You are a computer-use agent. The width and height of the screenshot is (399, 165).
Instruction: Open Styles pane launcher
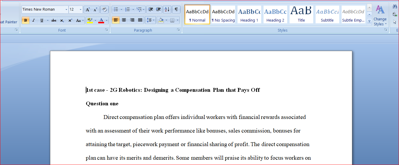[x=386, y=30]
